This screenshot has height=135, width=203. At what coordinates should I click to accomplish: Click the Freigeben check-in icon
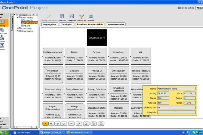pos(72,16)
